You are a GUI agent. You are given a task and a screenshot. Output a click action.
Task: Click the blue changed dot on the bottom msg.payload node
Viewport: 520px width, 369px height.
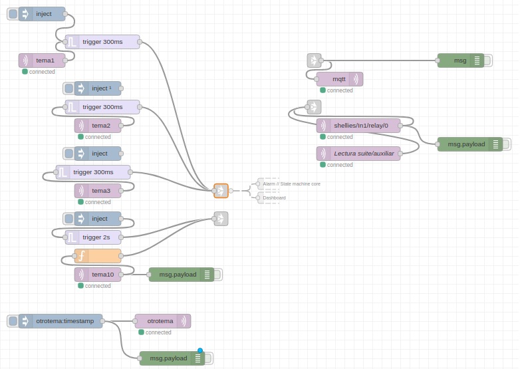pyautogui.click(x=200, y=350)
